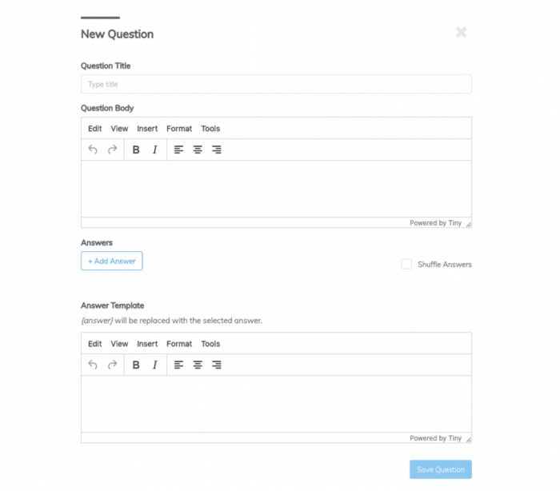The image size is (560, 491).
Task: Align right in Question Body editor
Action: click(217, 150)
